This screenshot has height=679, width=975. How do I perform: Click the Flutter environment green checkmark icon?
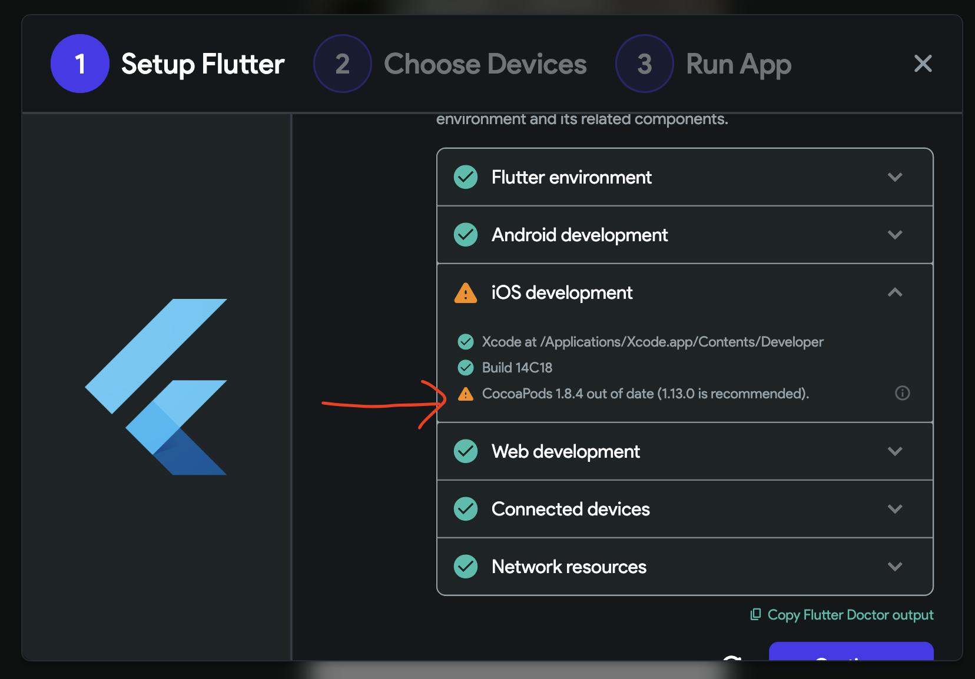coord(466,177)
